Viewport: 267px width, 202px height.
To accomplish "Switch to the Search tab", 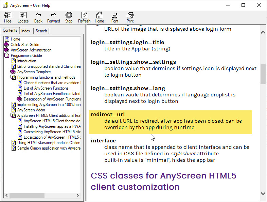I will 41,31.
